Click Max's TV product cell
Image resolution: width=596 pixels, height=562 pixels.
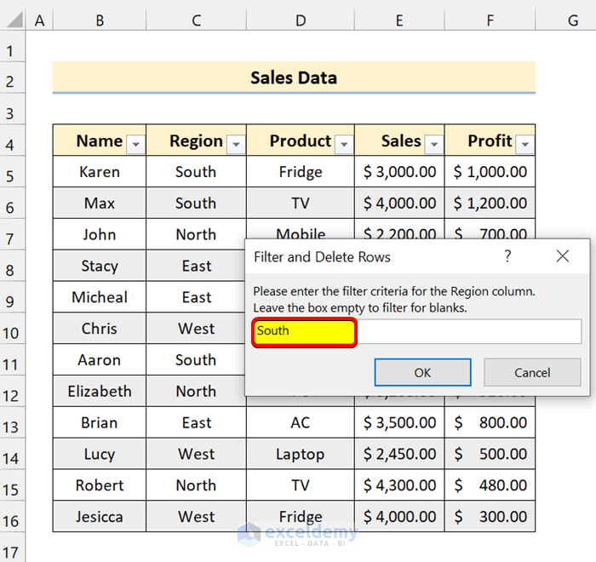[x=301, y=203]
